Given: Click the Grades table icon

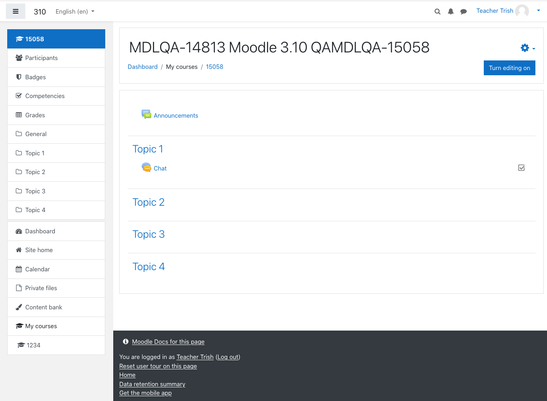Looking at the screenshot, I should 19,115.
